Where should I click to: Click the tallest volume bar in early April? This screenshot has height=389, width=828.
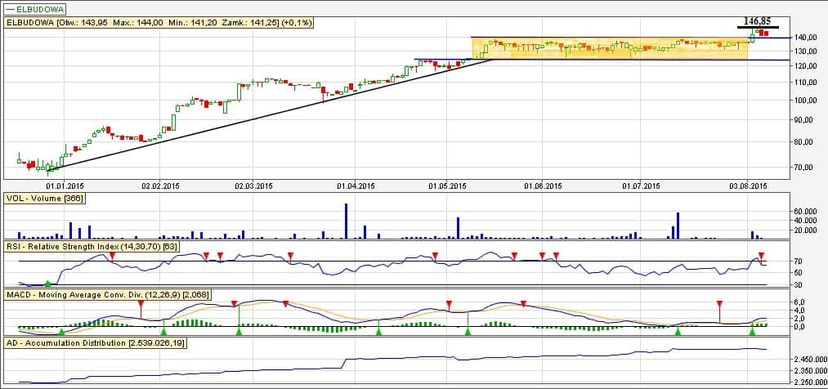click(x=346, y=221)
